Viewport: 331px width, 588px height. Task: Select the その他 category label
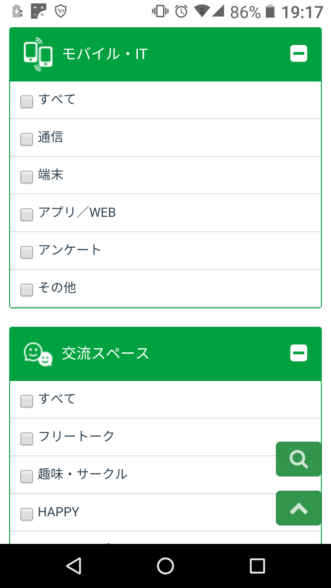(57, 288)
